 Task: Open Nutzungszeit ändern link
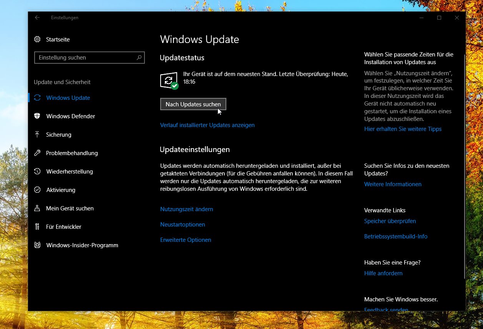(187, 209)
